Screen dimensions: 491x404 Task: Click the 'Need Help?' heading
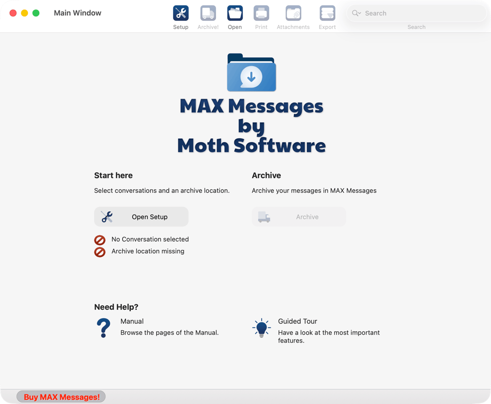click(x=116, y=307)
